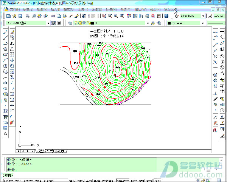This screenshot has width=227, height=182.
Task: Select the Construction Line tool
Action: [5, 38]
